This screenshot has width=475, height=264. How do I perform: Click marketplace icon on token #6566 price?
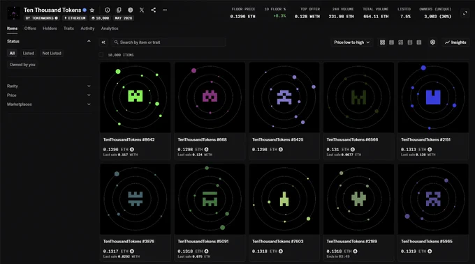(353, 149)
